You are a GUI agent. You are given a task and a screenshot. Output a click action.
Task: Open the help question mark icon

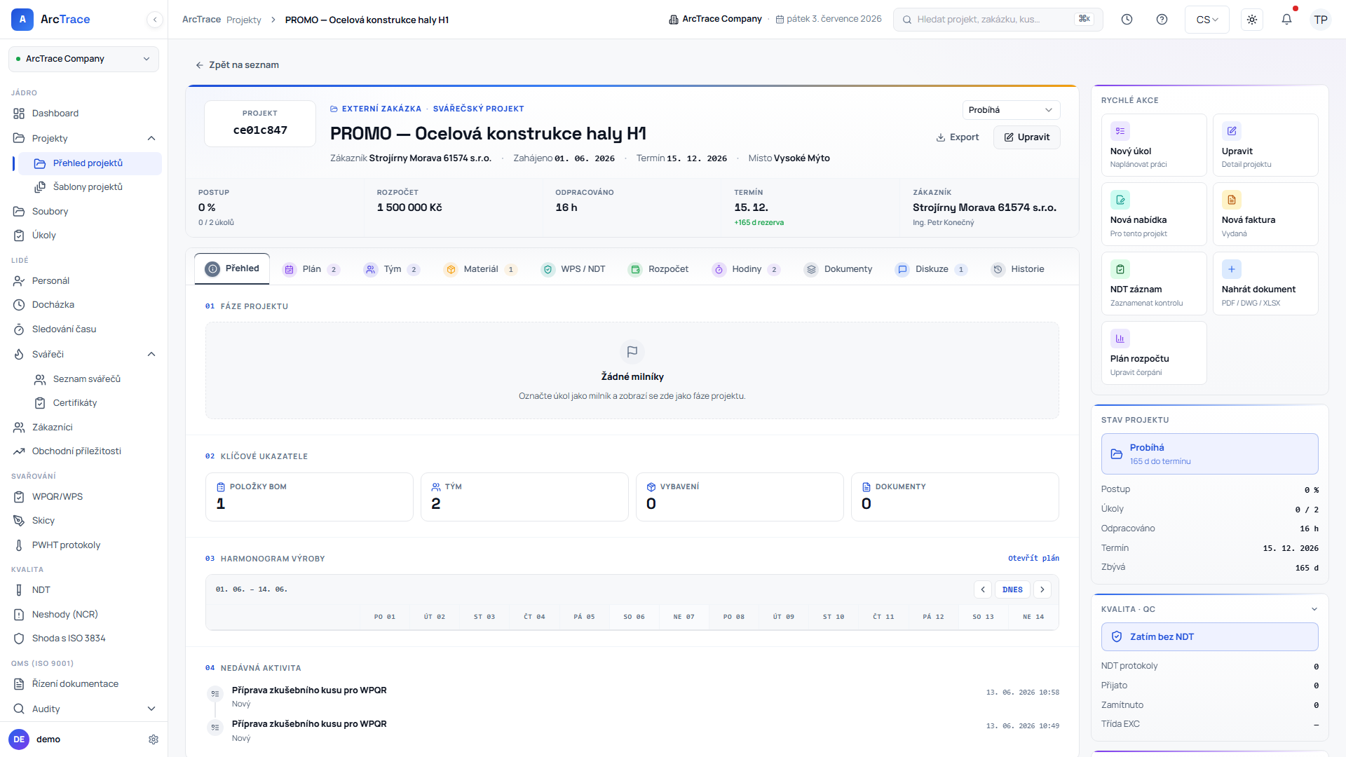pos(1162,20)
